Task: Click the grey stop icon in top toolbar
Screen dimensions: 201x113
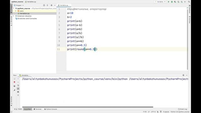Action: click(185, 2)
